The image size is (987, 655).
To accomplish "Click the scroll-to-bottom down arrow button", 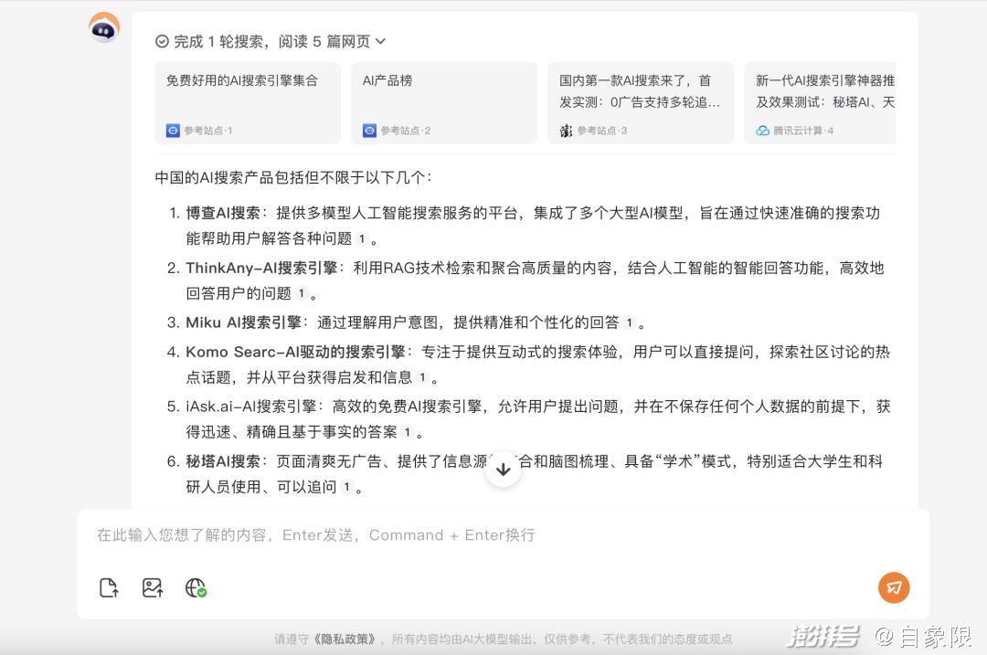I will tap(503, 470).
